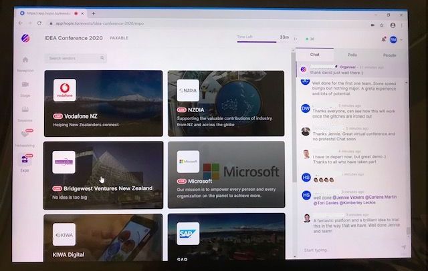
Task: Click the collapse sidebar arrow next to 33m
Action: click(x=296, y=39)
